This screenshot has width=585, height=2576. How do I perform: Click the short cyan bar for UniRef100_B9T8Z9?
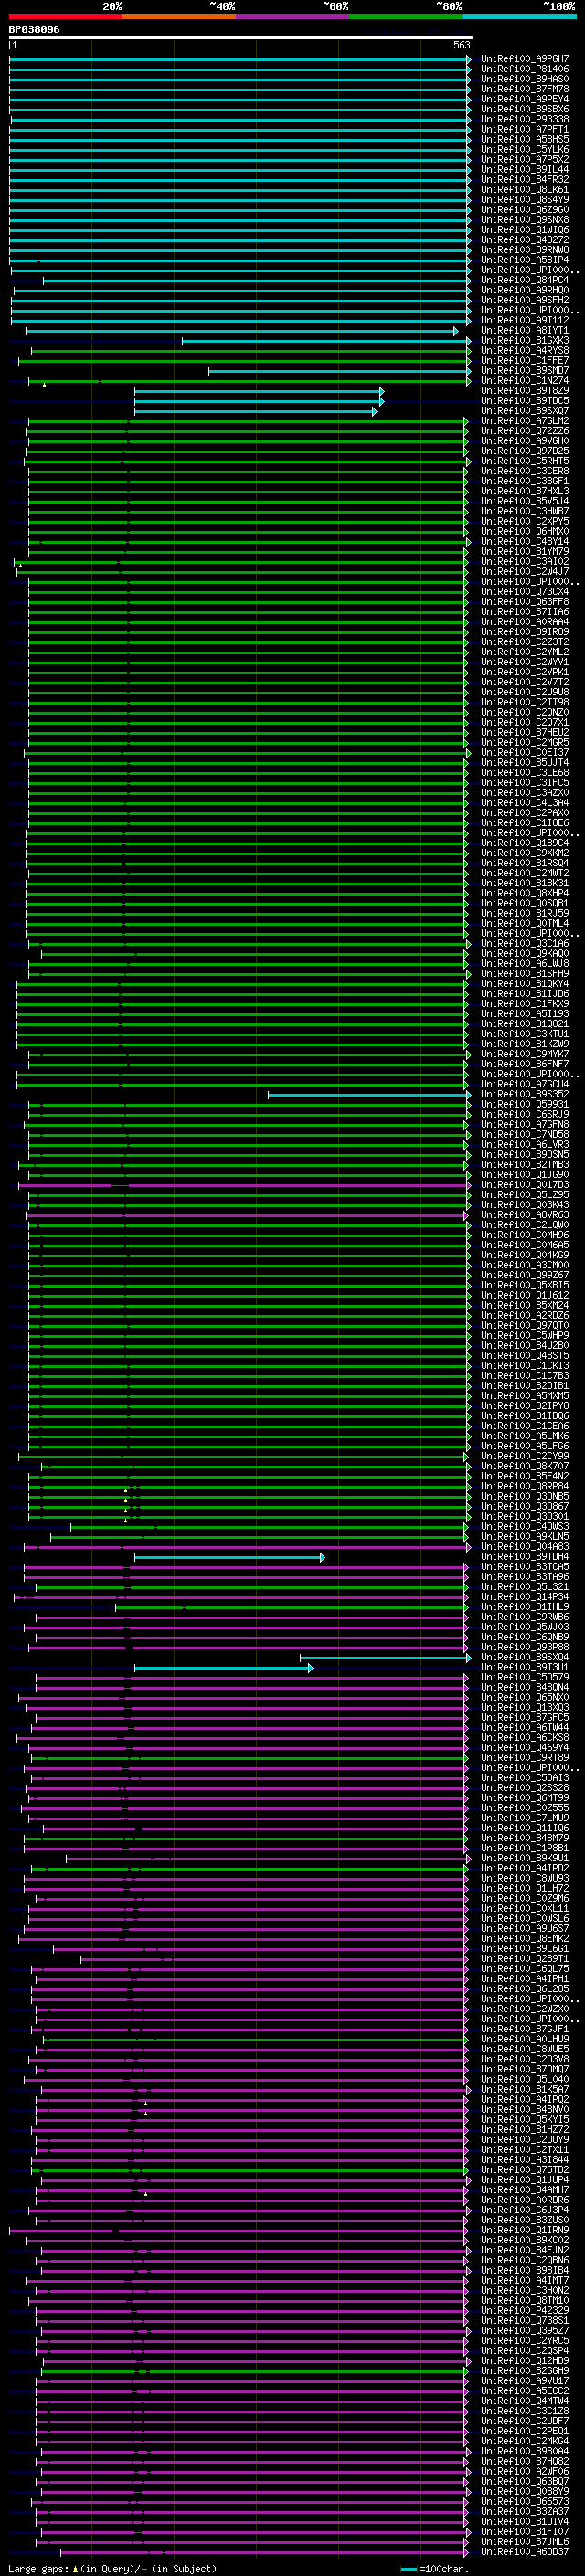[x=259, y=391]
